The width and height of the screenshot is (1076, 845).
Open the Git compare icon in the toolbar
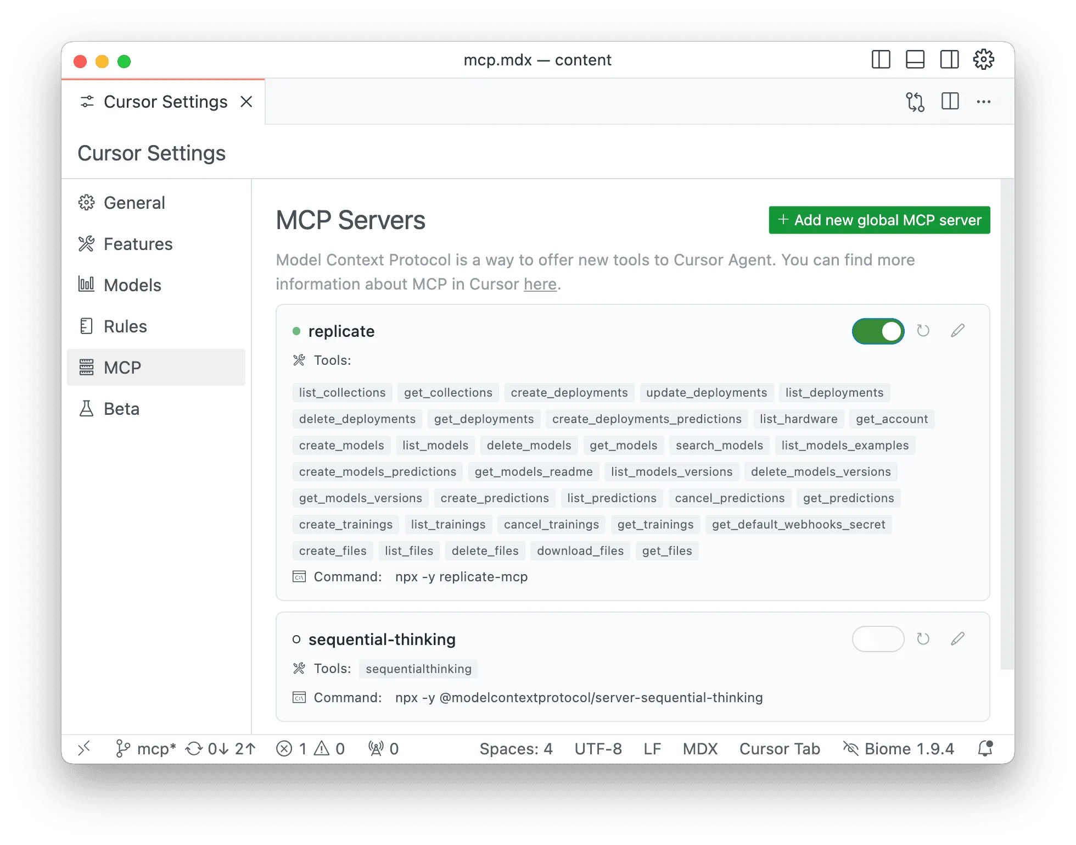click(916, 102)
